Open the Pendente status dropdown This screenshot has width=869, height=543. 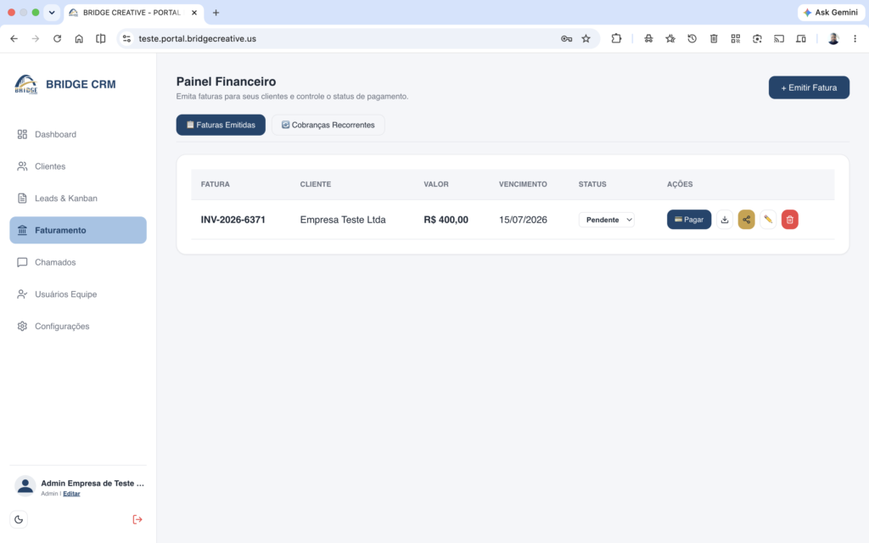click(x=606, y=220)
